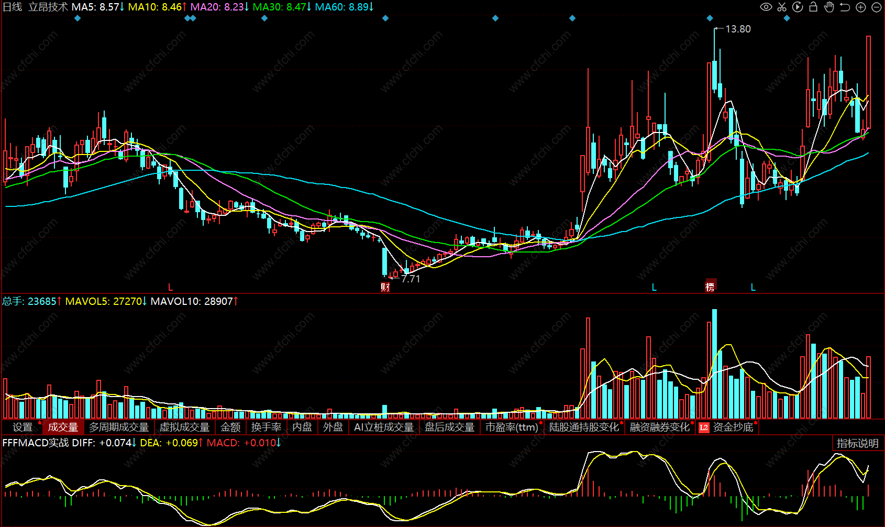Click the rightmost blue diamond event marker
This screenshot has height=527, width=885.
(x=787, y=18)
